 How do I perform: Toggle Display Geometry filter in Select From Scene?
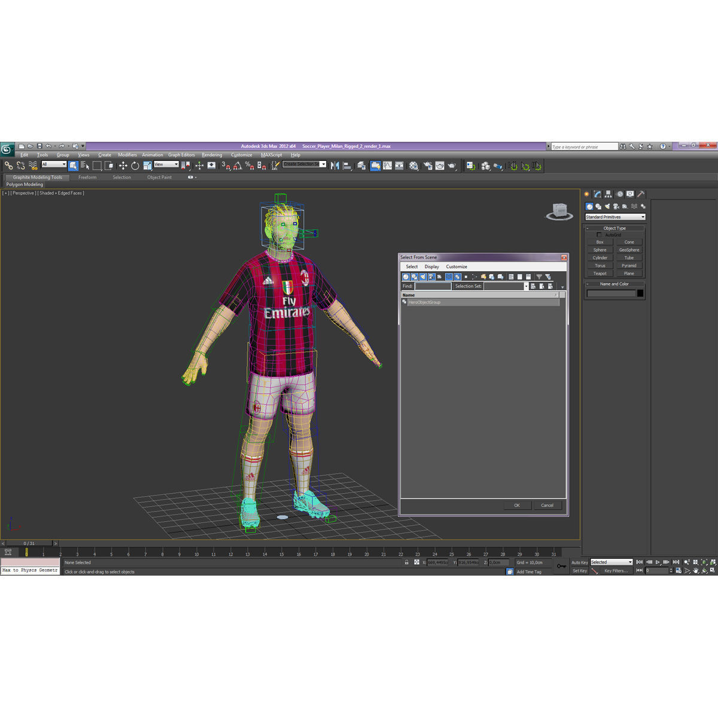(406, 277)
